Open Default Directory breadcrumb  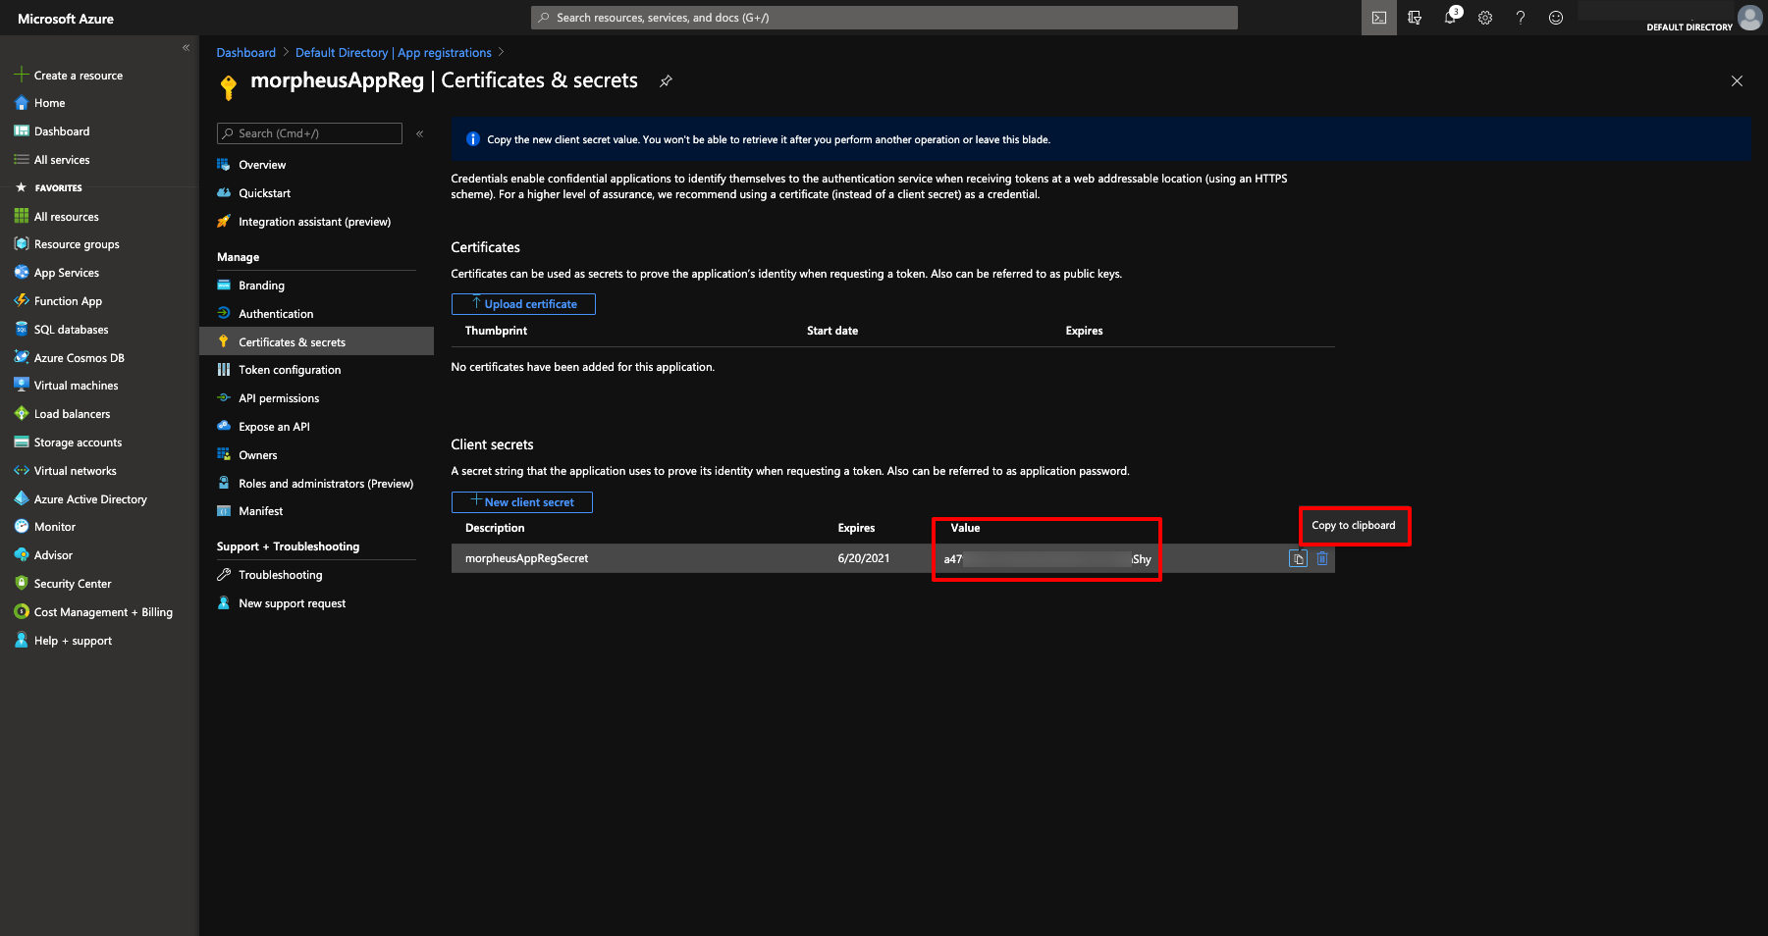coord(342,52)
